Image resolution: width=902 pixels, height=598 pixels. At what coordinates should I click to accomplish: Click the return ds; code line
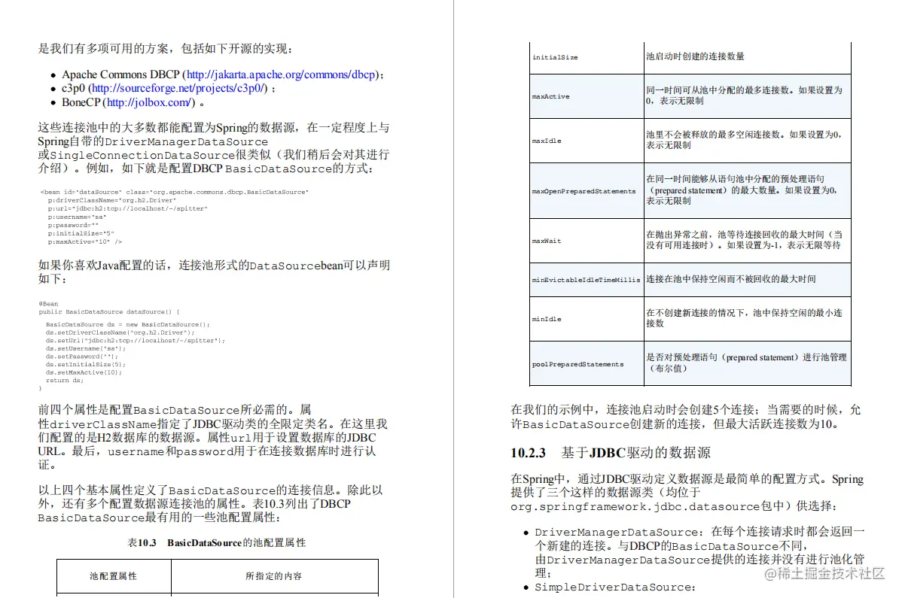[x=65, y=381]
